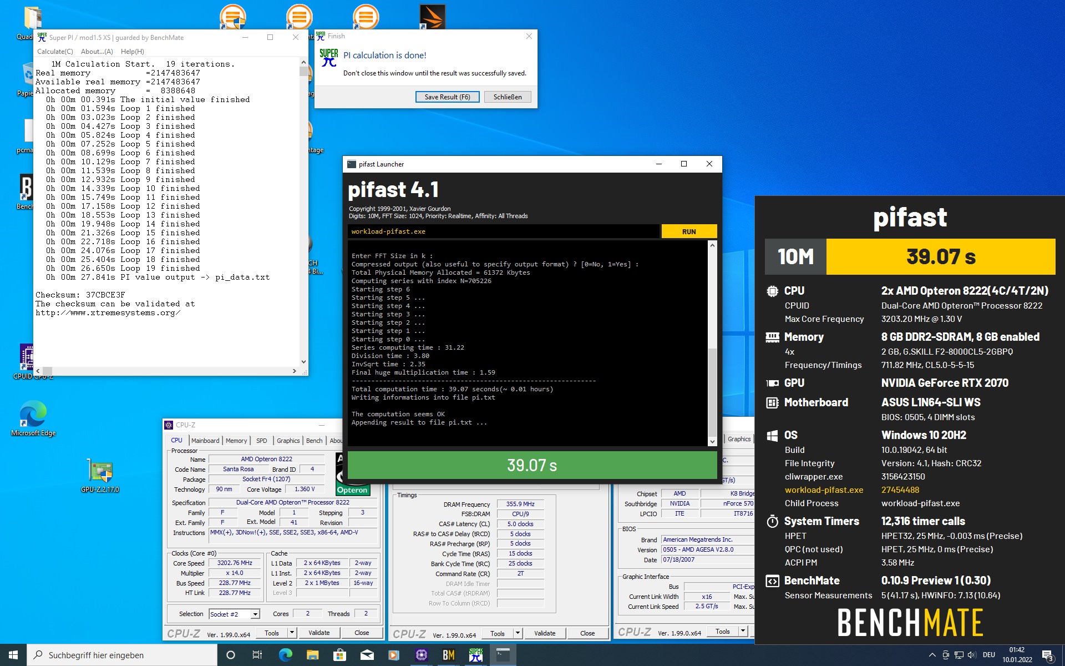The height and width of the screenshot is (666, 1065).
Task: Switch to Graphics tab in left CPU-Z
Action: tap(288, 441)
